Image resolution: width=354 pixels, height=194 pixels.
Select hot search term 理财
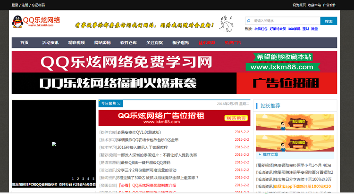[x=306, y=29]
